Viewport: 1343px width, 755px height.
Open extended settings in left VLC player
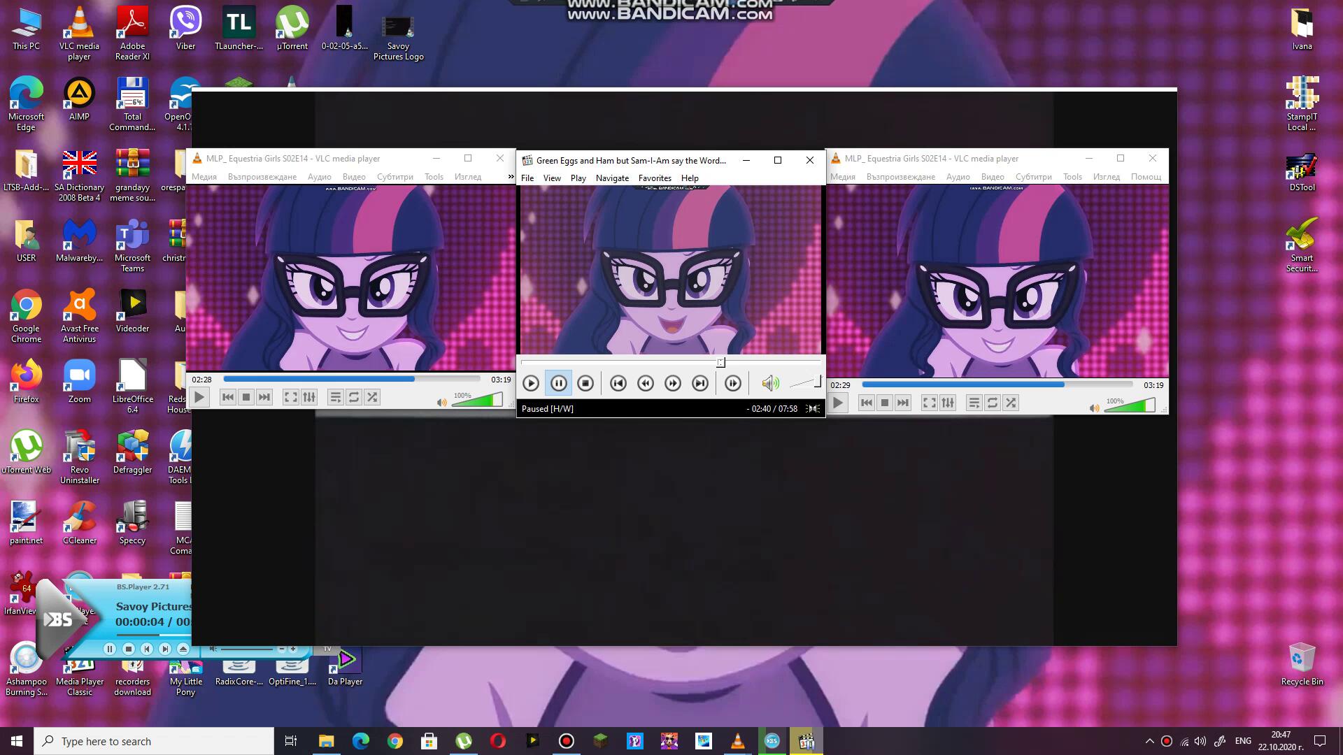309,397
